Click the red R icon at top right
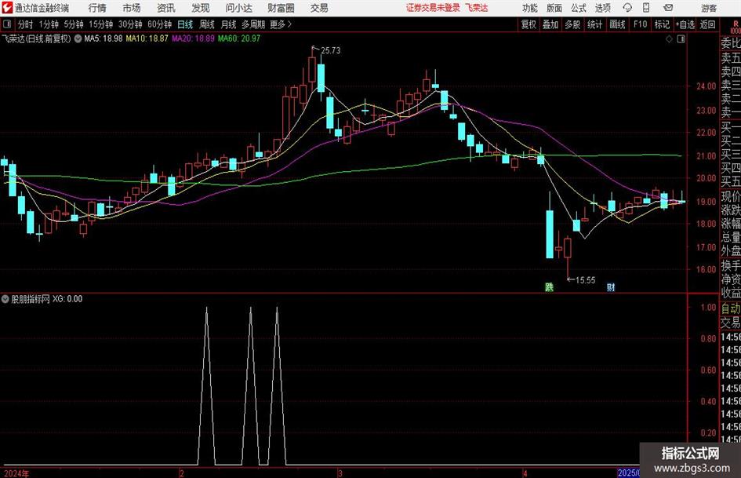This screenshot has width=741, height=478. tap(736, 24)
